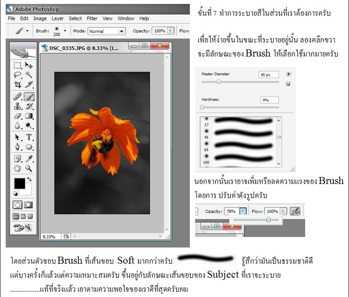Open the Brush preset picker dropdown

[65, 31]
